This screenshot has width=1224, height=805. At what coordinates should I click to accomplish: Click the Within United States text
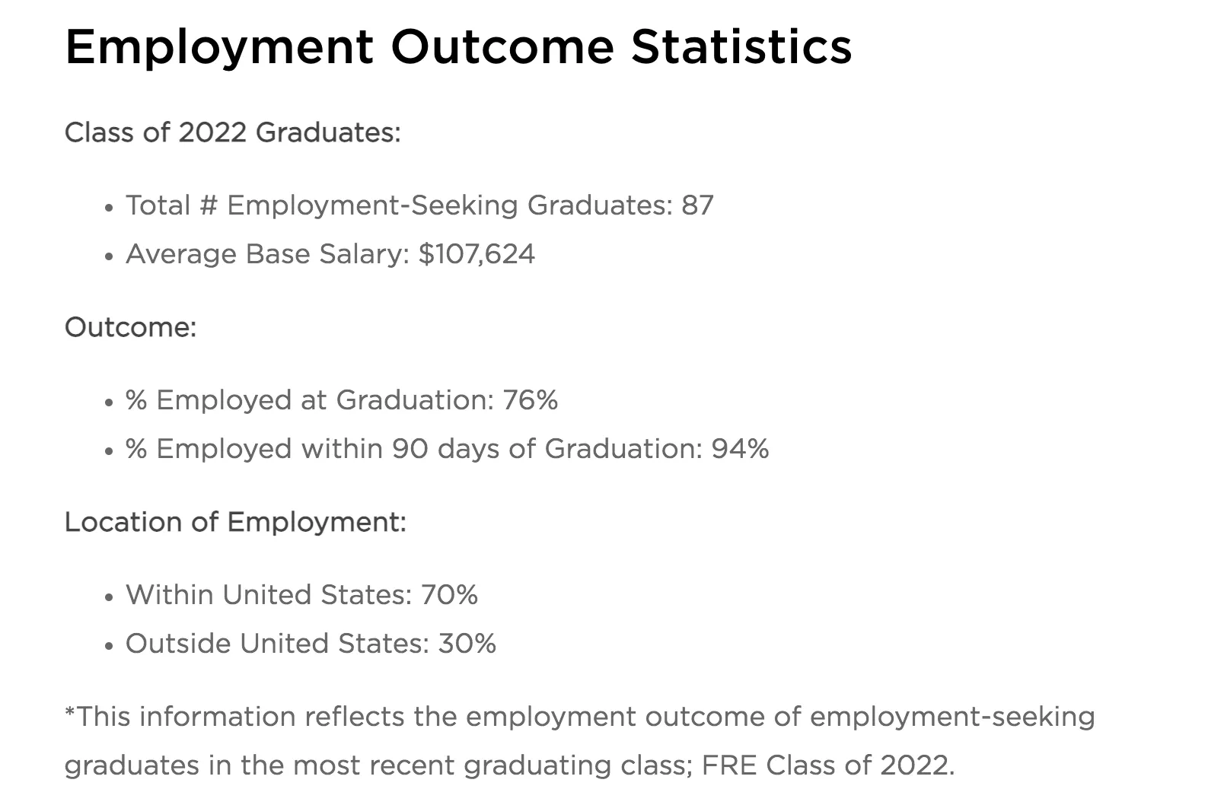(x=269, y=595)
